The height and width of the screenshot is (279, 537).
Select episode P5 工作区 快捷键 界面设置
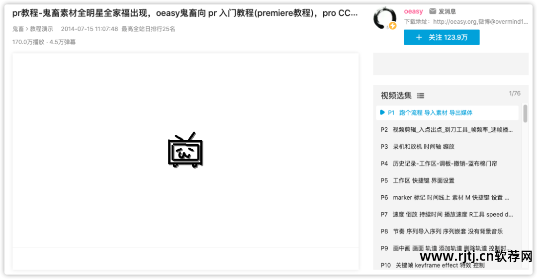447,181
